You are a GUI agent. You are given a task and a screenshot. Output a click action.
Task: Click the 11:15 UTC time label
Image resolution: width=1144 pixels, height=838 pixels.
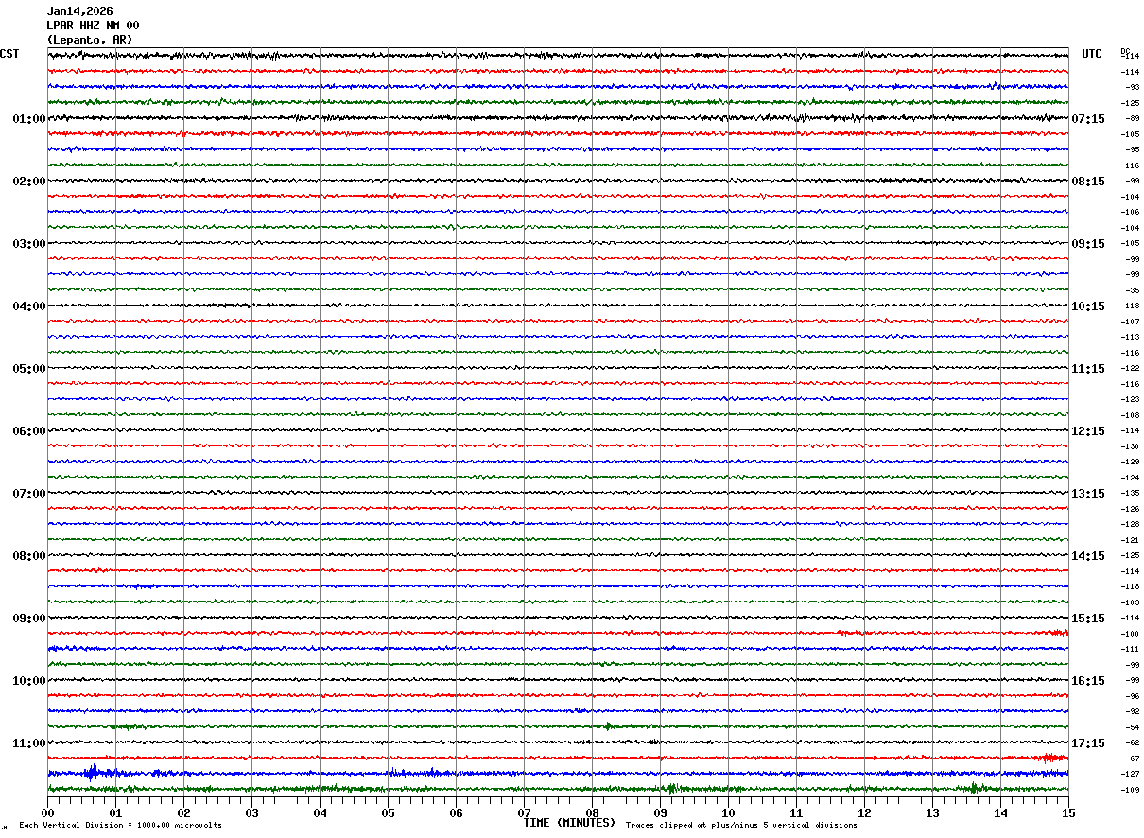click(1088, 369)
